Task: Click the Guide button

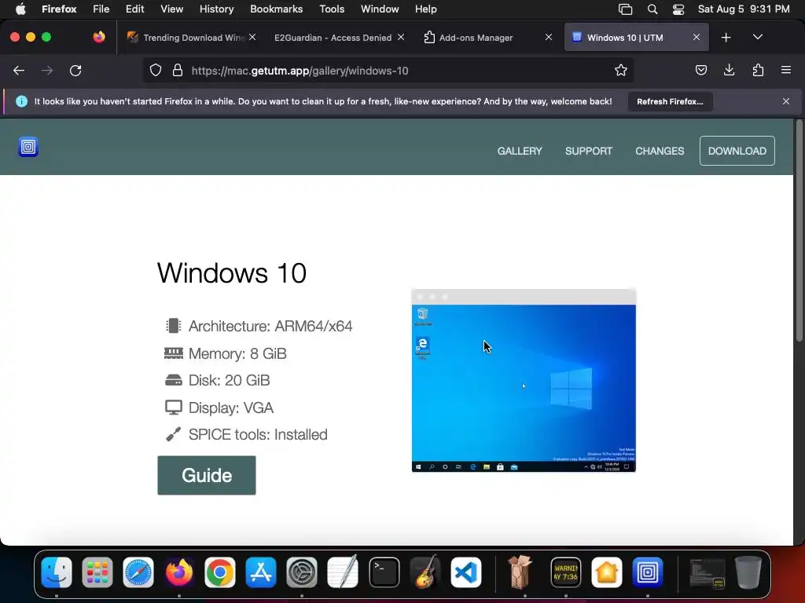Action: [207, 475]
